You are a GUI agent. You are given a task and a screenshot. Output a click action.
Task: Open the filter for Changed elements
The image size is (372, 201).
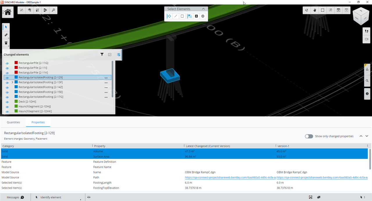click(x=102, y=54)
